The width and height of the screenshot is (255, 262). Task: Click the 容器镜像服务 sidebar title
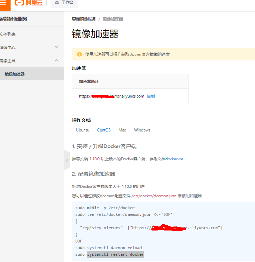point(14,19)
